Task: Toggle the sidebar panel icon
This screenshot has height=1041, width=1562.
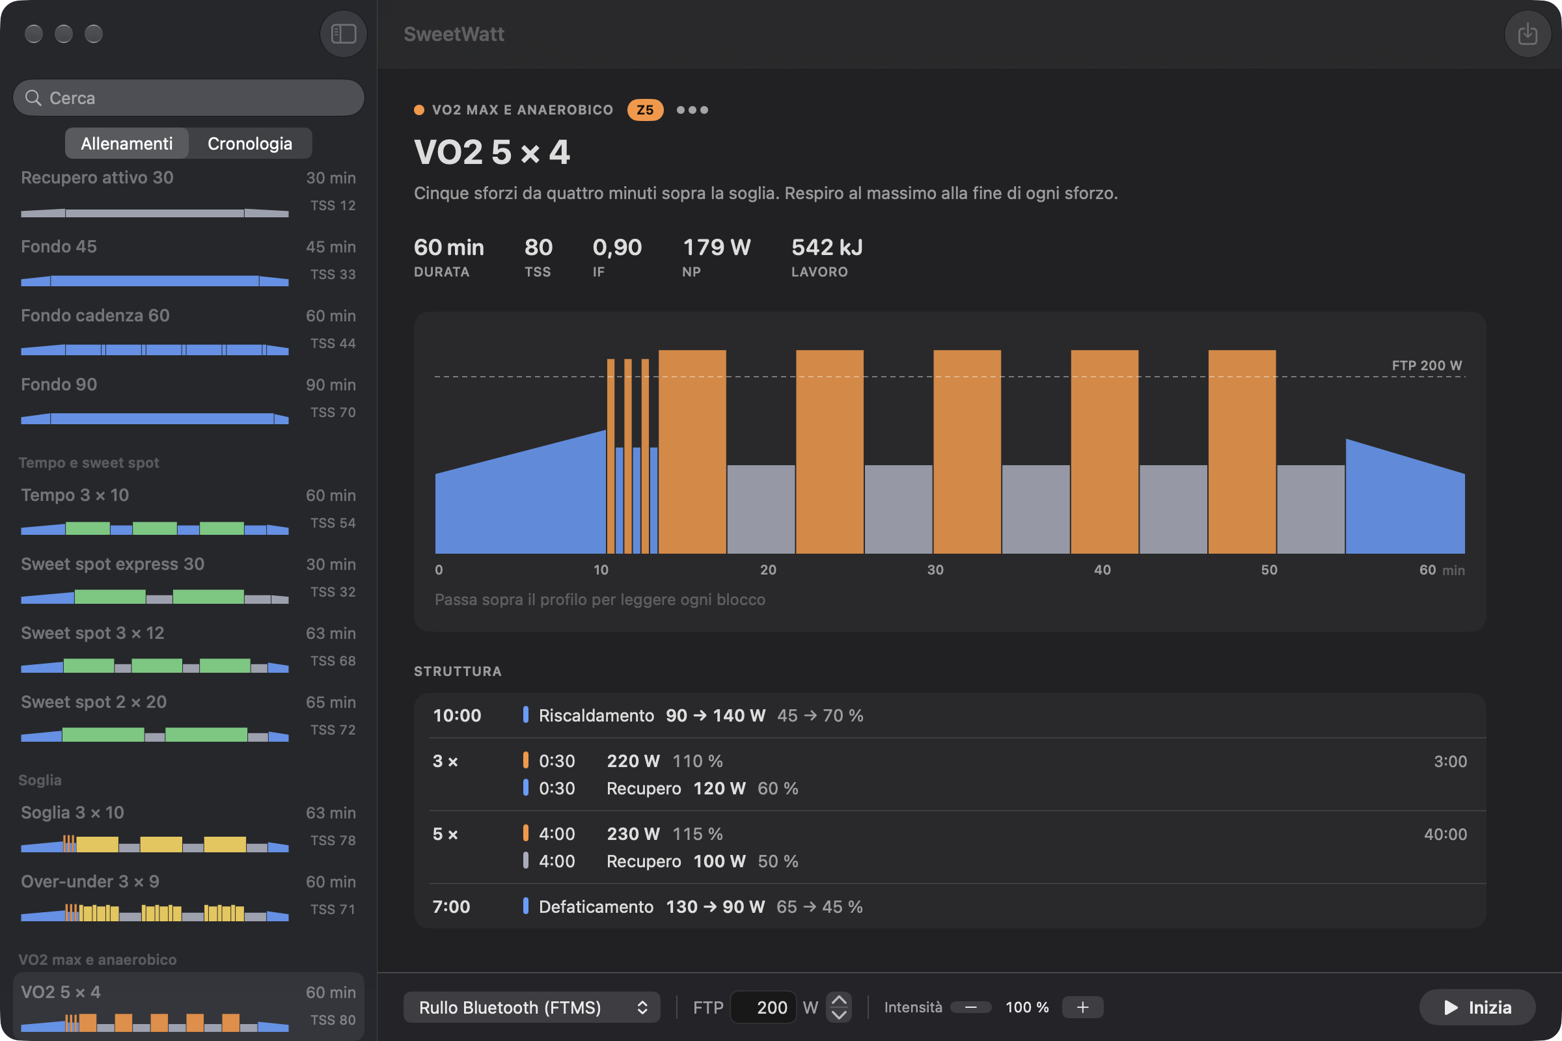Action: pos(344,34)
